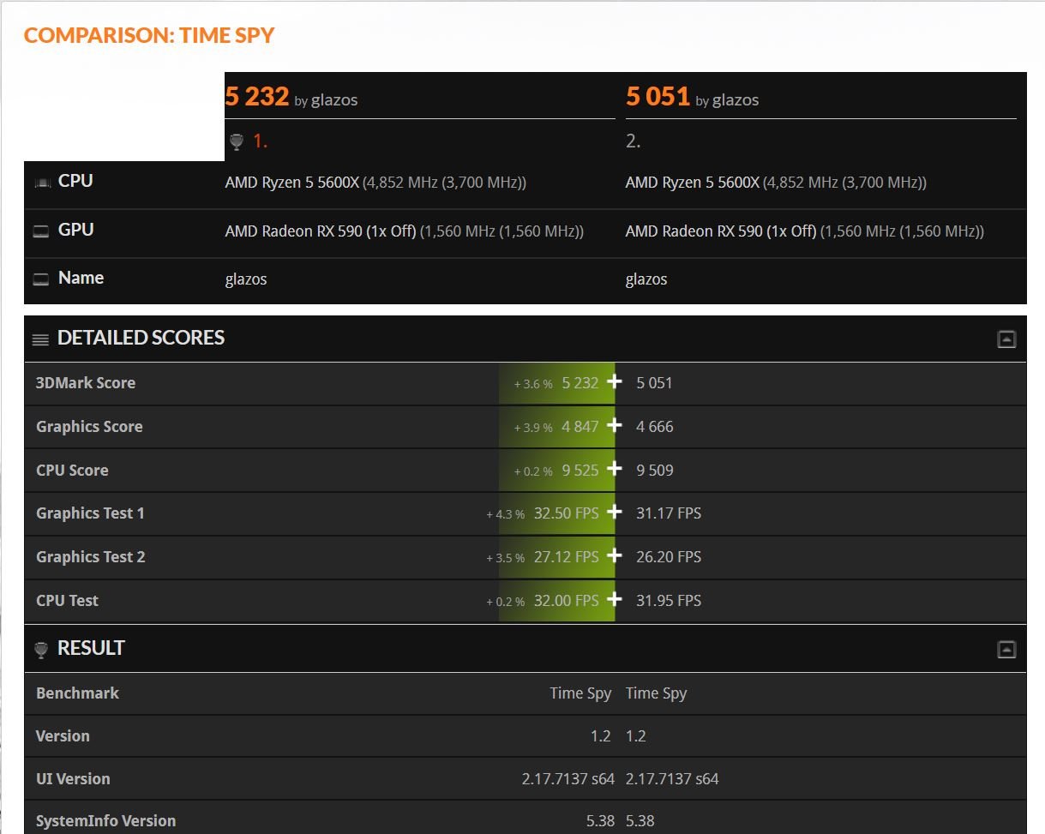Image resolution: width=1045 pixels, height=834 pixels.
Task: Click the Graphics Test 1 label
Action: coord(90,513)
